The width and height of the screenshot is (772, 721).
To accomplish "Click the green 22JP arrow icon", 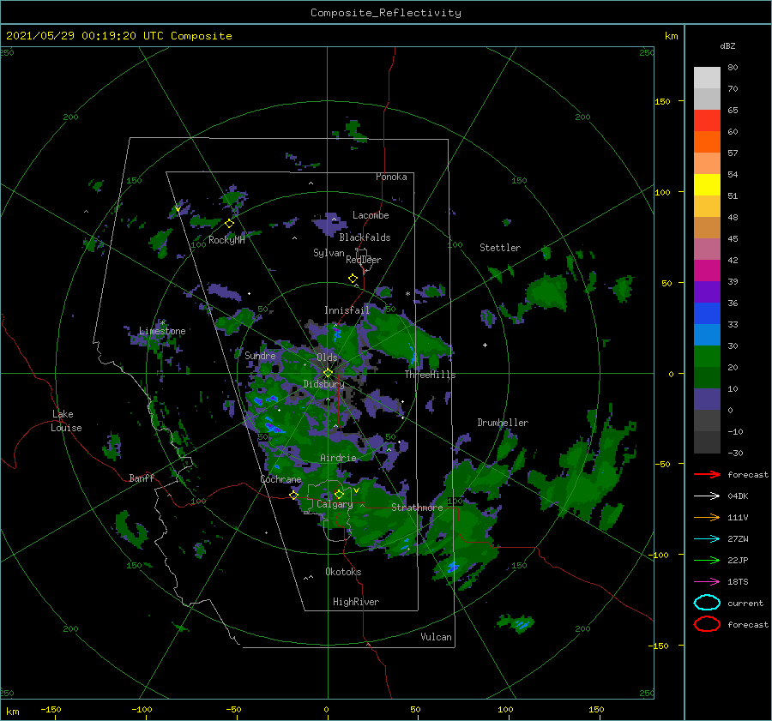I will point(707,560).
